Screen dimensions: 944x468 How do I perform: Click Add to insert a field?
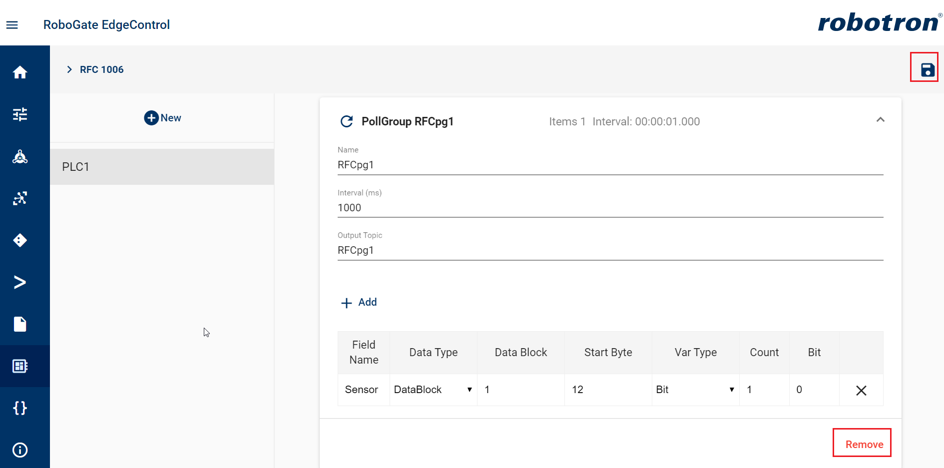click(359, 303)
